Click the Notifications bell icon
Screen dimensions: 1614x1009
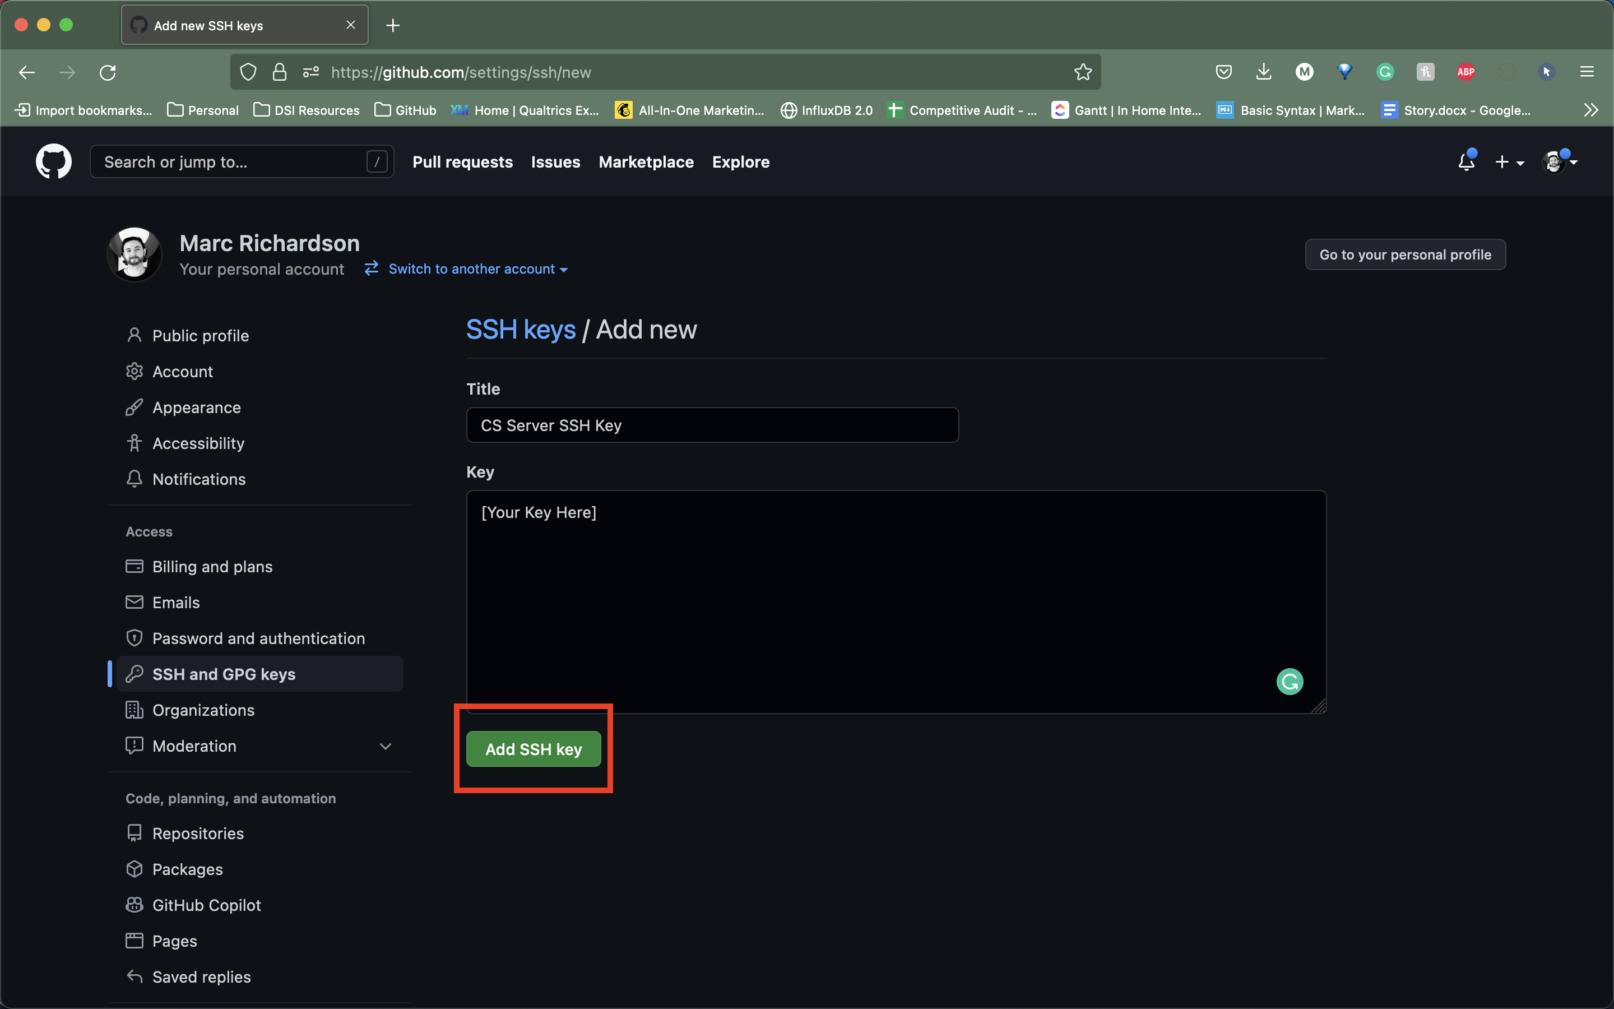click(x=1465, y=161)
